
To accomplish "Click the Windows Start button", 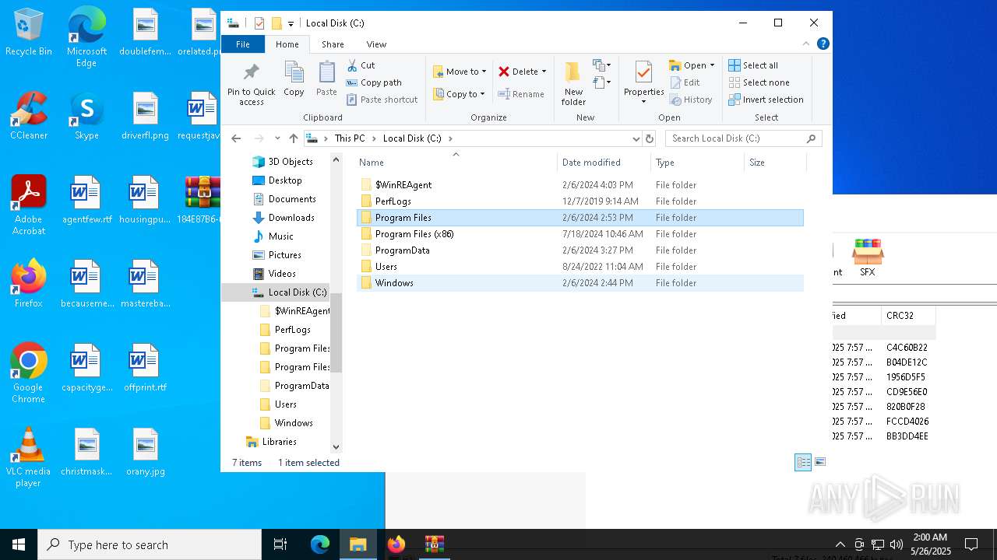I will click(19, 544).
